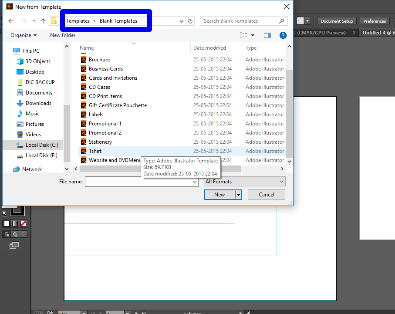This screenshot has width=395, height=314.
Task: Select Network in navigation pane
Action: tap(27, 169)
